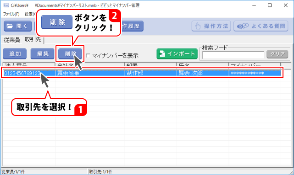Image resolution: width=294 pixels, height=175 pixels.
Task: Click the import document icon on インポート
Action: tap(162, 54)
